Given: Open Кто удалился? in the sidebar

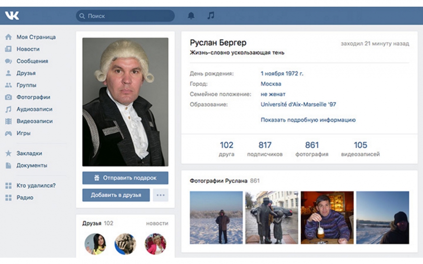Looking at the screenshot, I should point(36,185).
